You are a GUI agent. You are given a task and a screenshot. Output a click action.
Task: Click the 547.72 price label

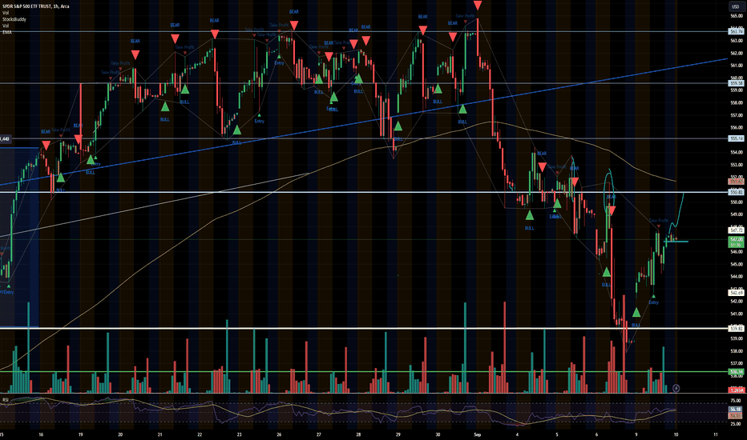tap(736, 230)
